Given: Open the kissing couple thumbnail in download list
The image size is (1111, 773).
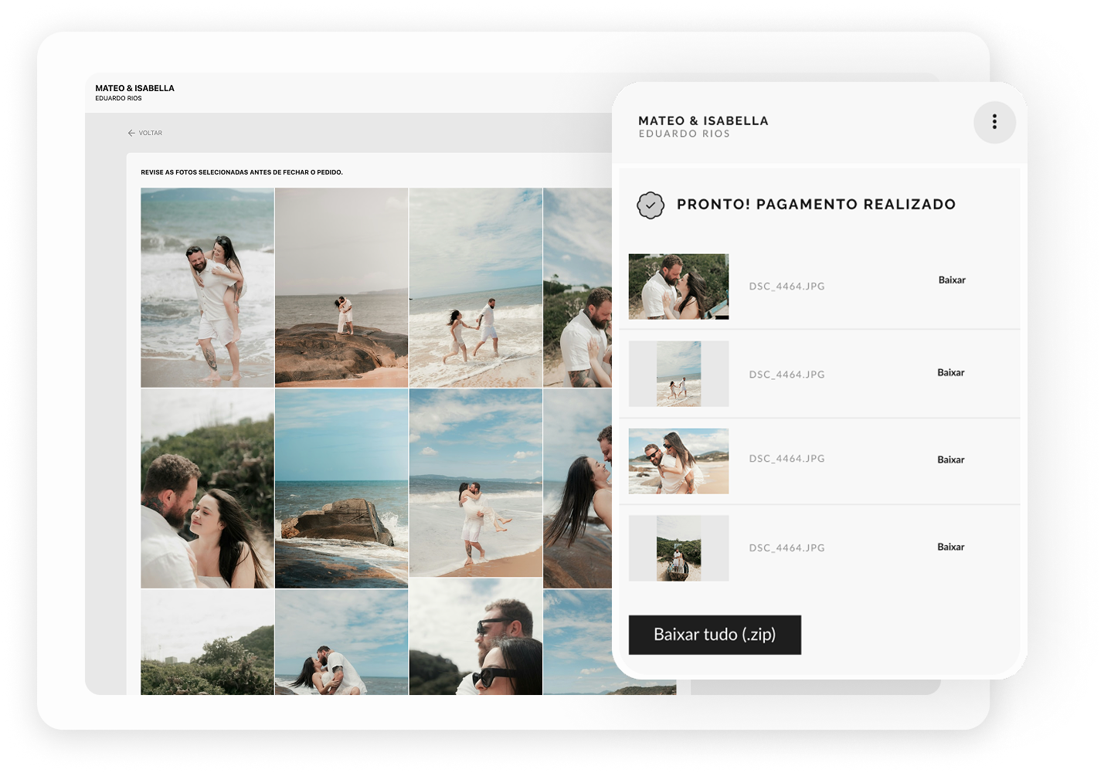Looking at the screenshot, I should coord(678,286).
